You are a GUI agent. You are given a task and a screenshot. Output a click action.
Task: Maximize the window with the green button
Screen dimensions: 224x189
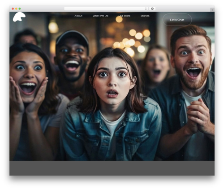point(20,8)
